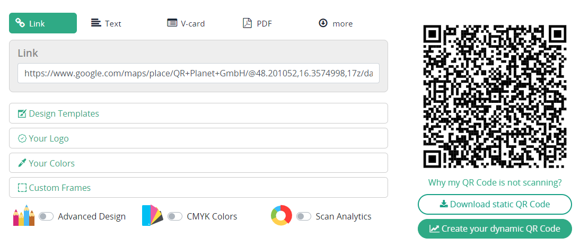
Task: Click the Link URL input field
Action: coord(198,73)
